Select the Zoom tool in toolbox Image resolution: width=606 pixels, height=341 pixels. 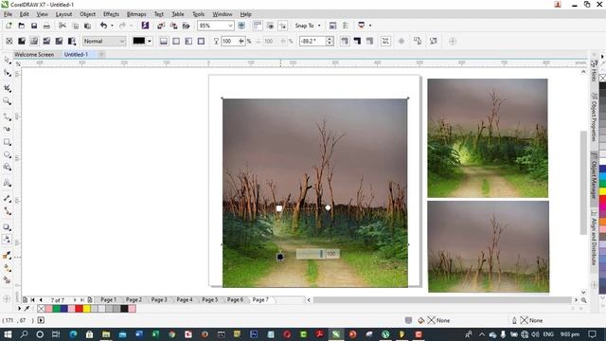coord(7,101)
